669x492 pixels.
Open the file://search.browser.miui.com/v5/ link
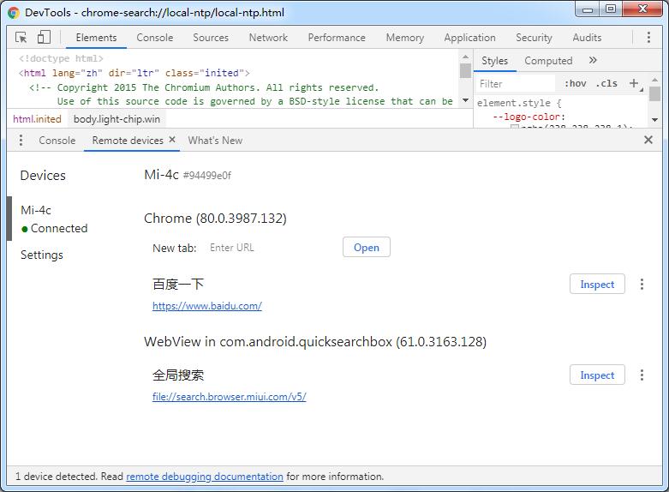pos(229,397)
